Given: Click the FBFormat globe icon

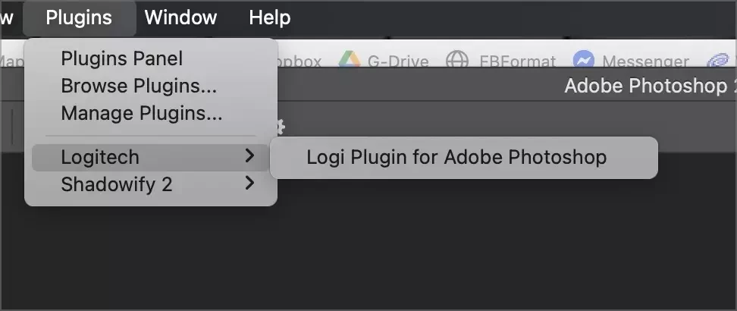Looking at the screenshot, I should click(x=457, y=60).
